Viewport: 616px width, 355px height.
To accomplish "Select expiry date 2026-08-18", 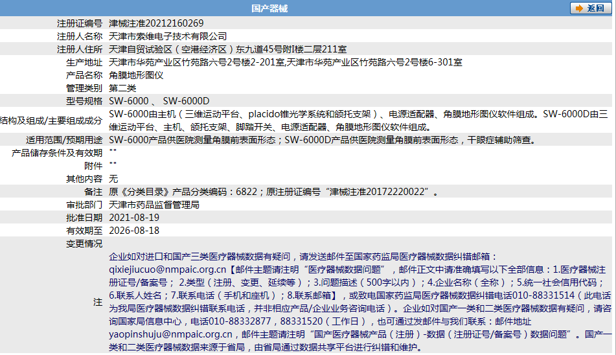I will [x=134, y=231].
